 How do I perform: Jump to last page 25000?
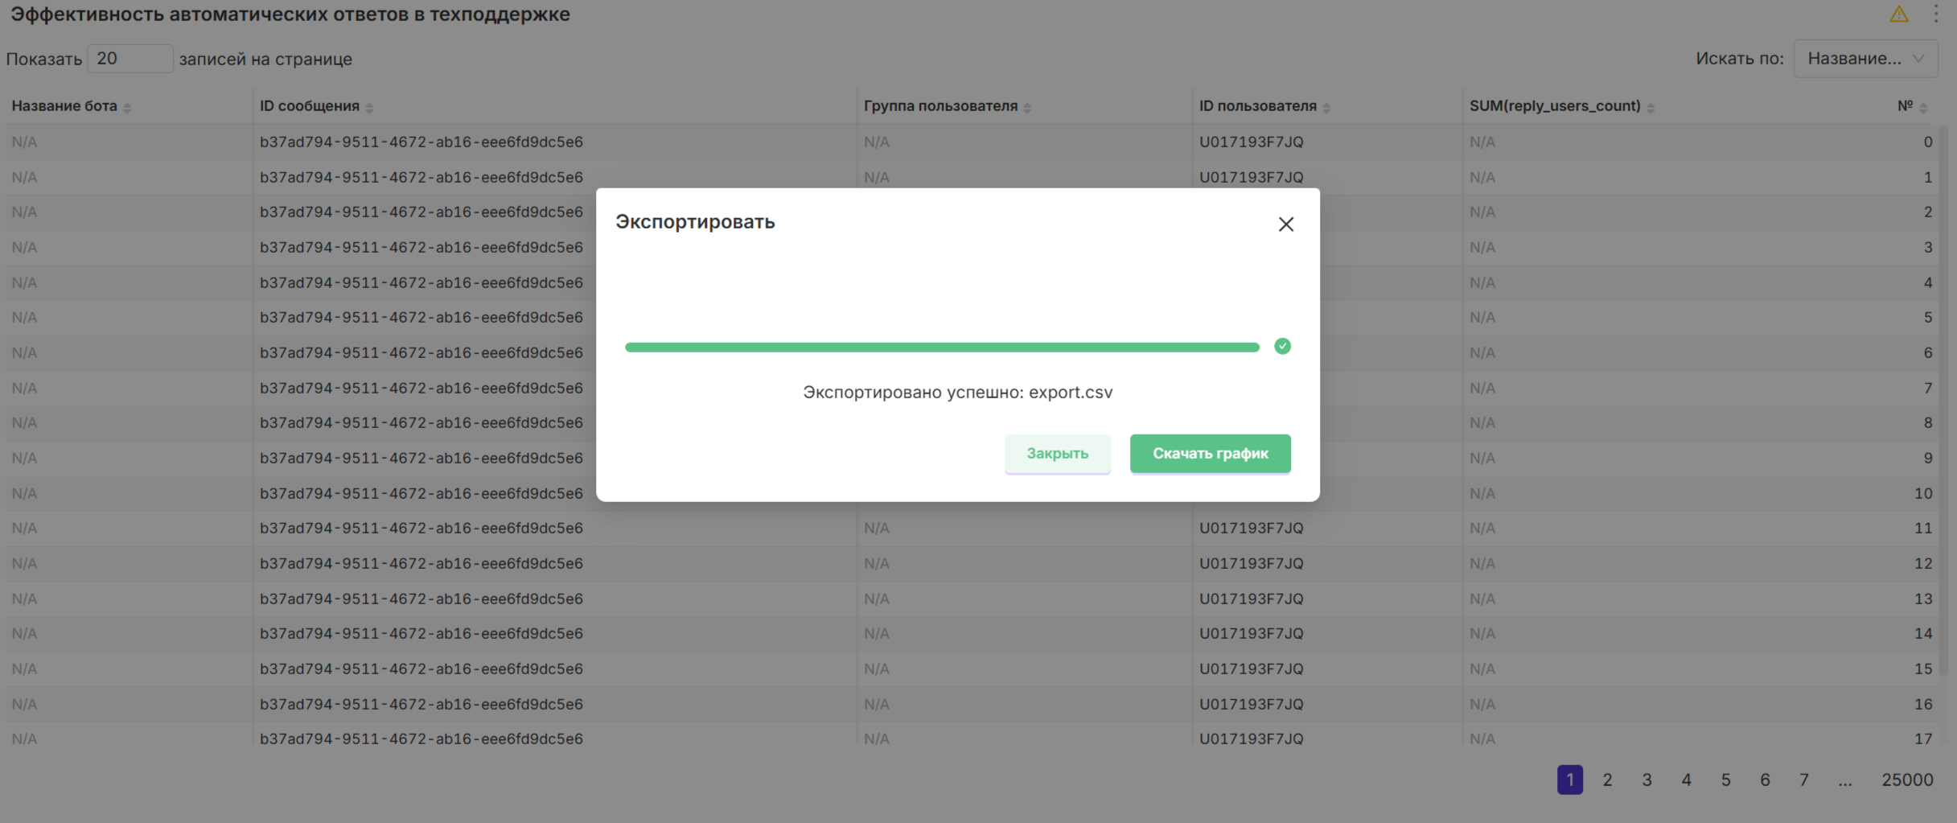coord(1907,780)
